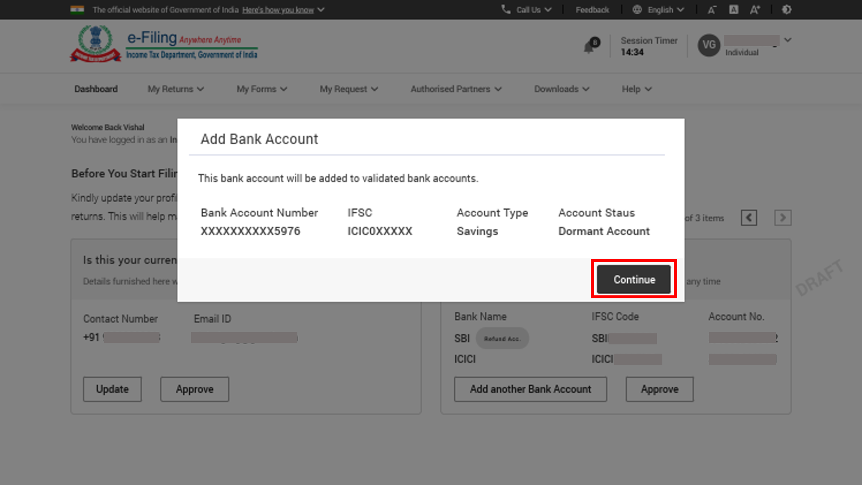Reset to default font size icon
Screen dimensions: 862x485
[734, 10]
